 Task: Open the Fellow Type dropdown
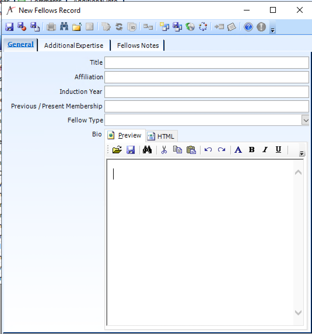(x=305, y=120)
